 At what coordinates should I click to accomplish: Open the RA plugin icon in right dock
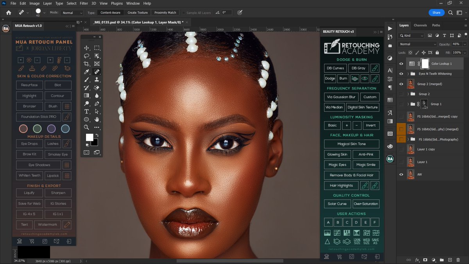click(x=390, y=159)
